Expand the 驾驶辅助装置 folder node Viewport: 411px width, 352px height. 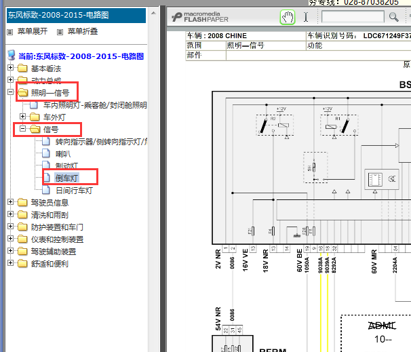[10, 250]
